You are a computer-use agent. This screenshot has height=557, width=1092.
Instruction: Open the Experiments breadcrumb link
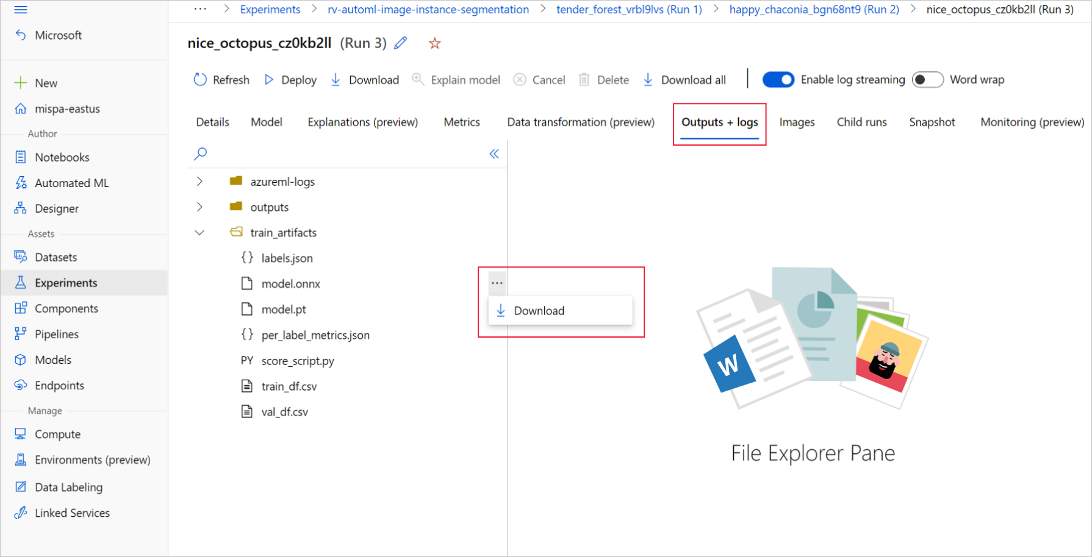click(x=270, y=9)
